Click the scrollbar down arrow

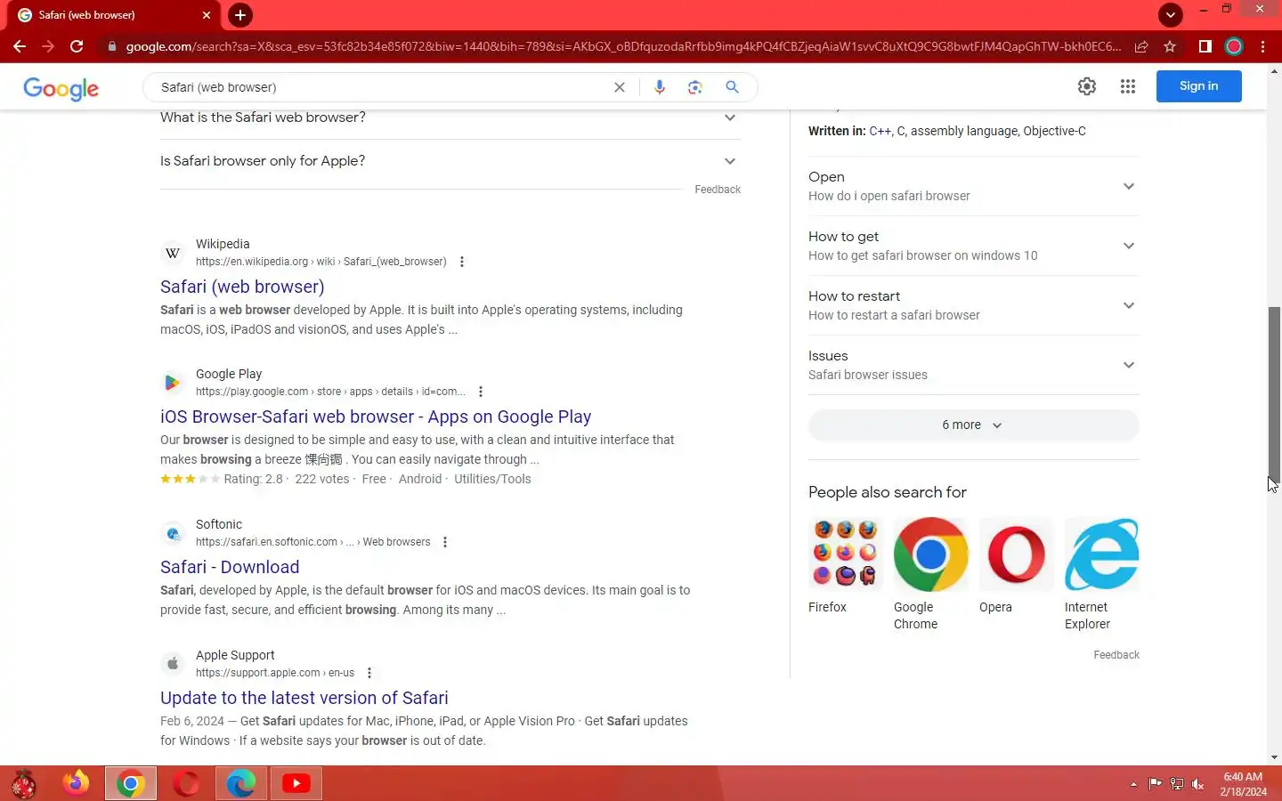tap(1274, 757)
